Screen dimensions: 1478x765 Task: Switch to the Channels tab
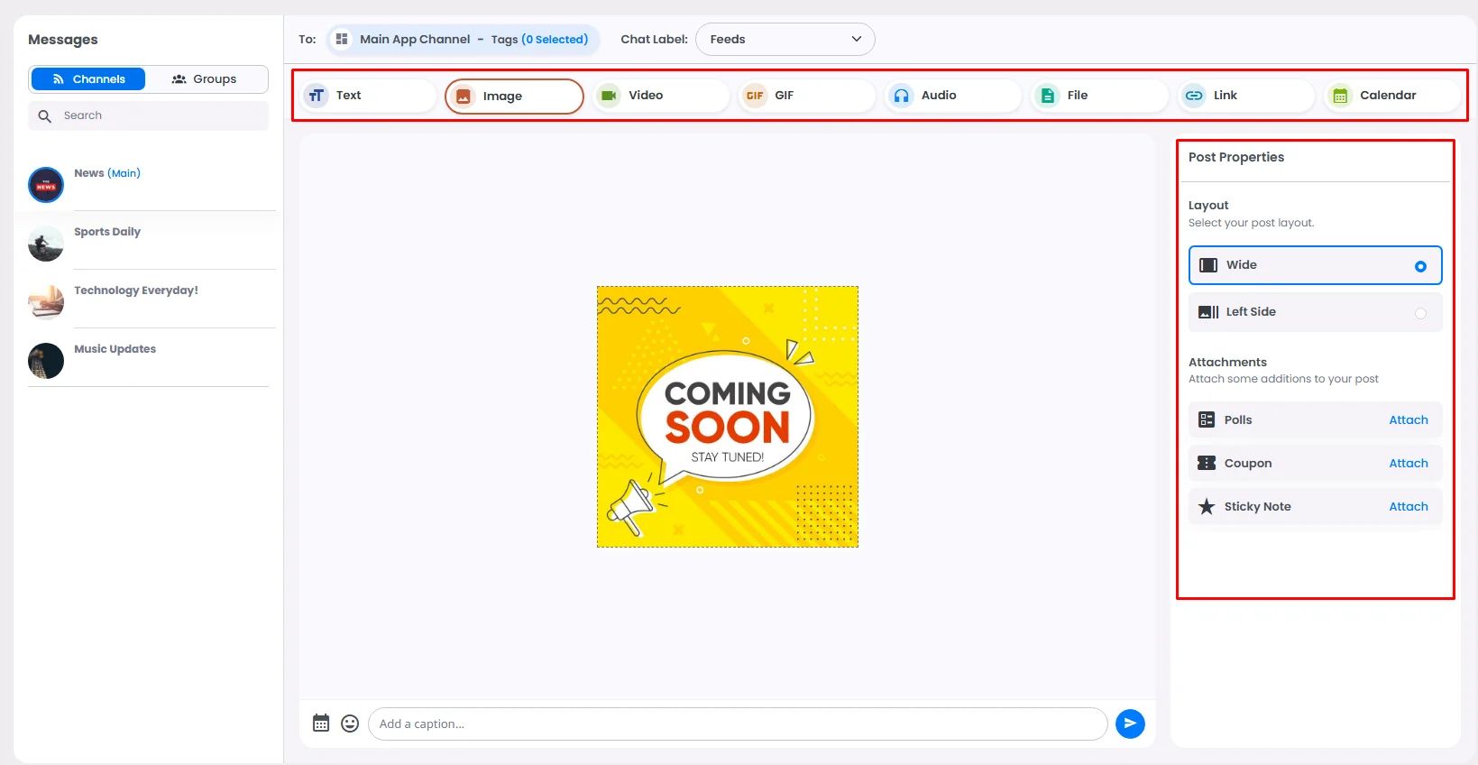click(88, 79)
